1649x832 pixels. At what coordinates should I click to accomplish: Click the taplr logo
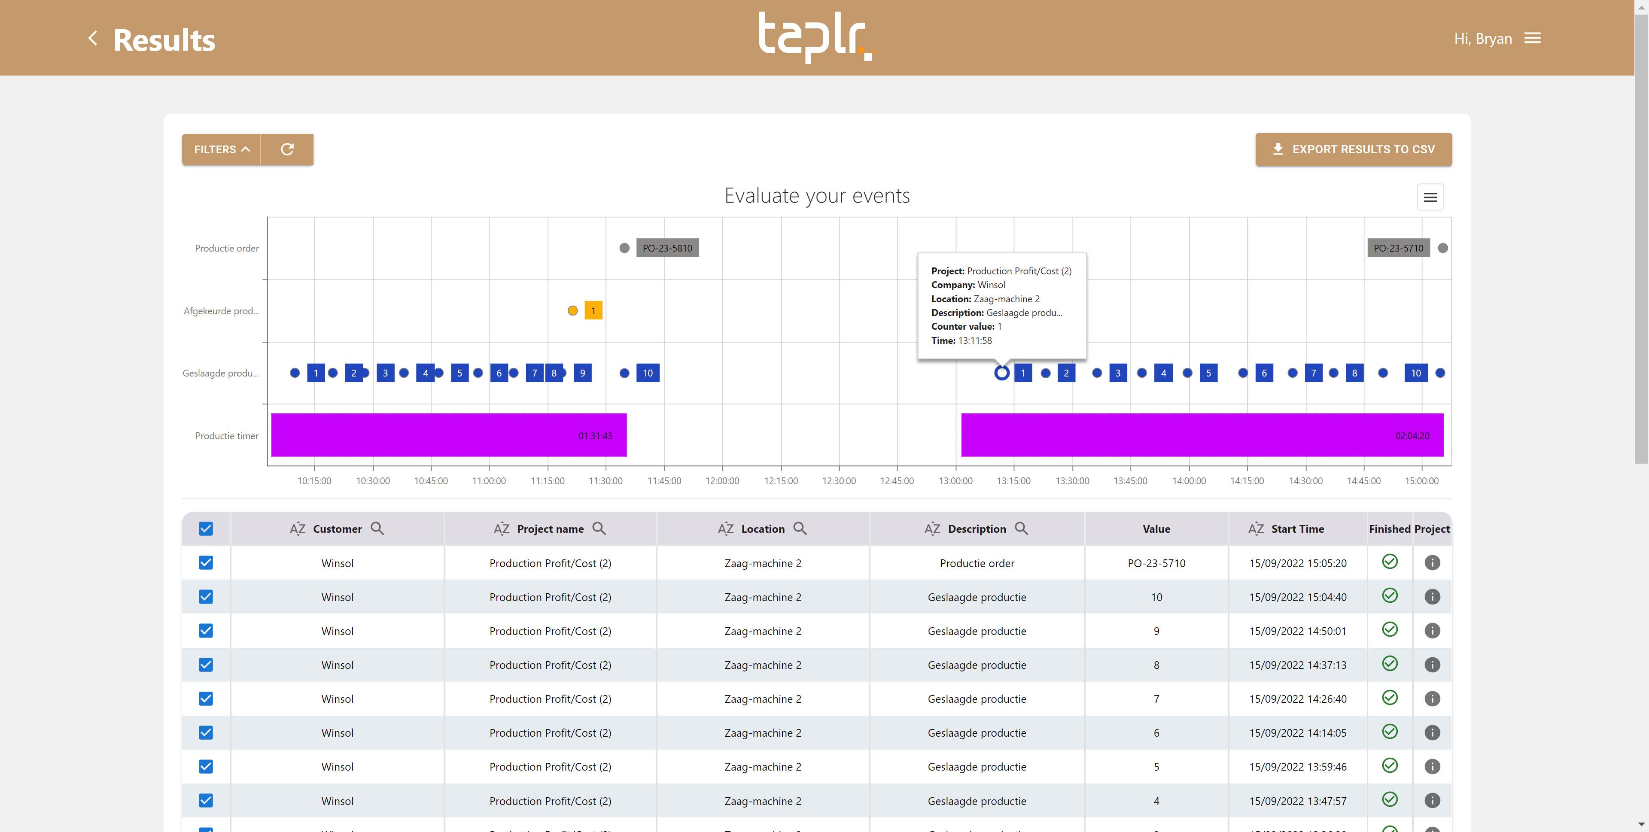[x=816, y=37]
